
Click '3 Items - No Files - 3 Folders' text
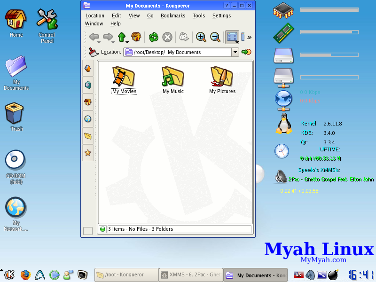pyautogui.click(x=141, y=229)
